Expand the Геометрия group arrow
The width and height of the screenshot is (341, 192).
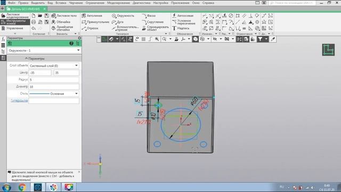[x=166, y=34]
